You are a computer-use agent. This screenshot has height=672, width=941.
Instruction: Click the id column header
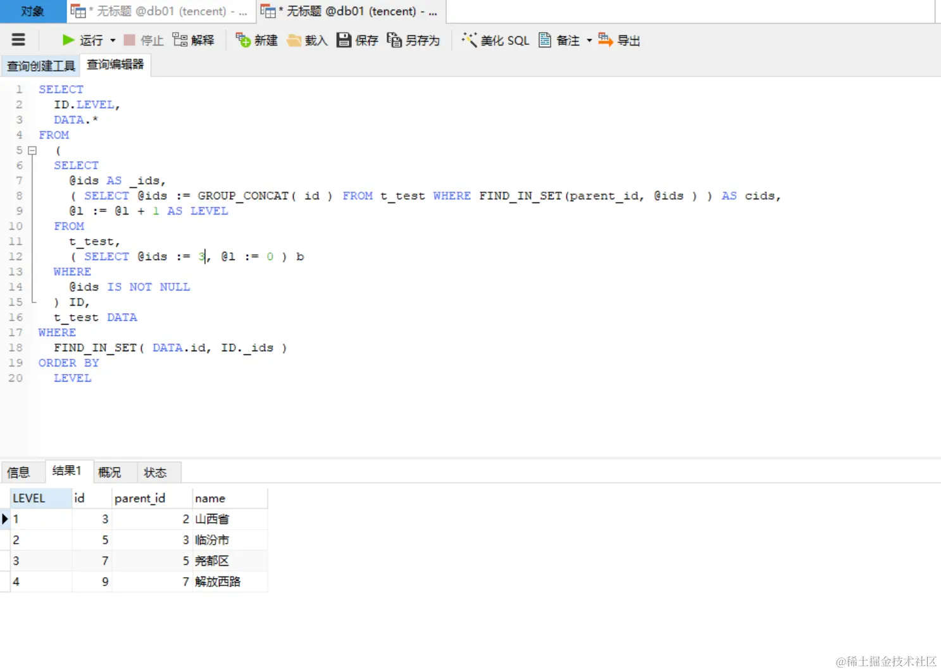pyautogui.click(x=92, y=498)
